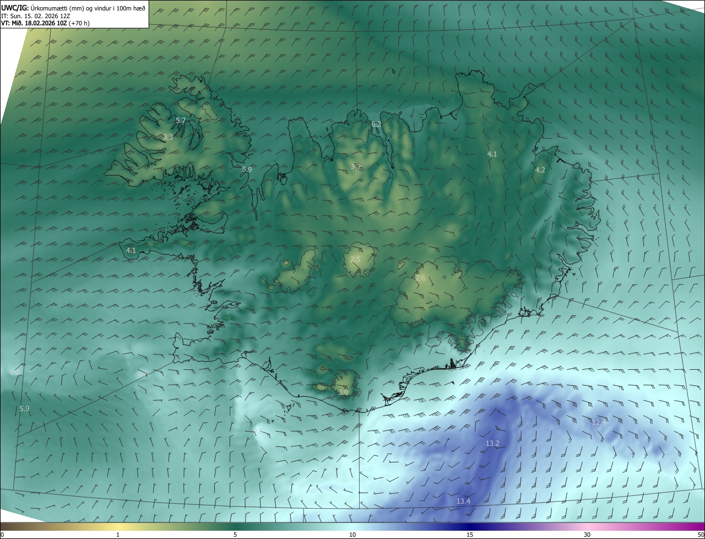This screenshot has width=705, height=539.
Task: Click the title line 'Úrkomumætti (mm) og vindur í 100m hæð'
Action: [x=88, y=8]
